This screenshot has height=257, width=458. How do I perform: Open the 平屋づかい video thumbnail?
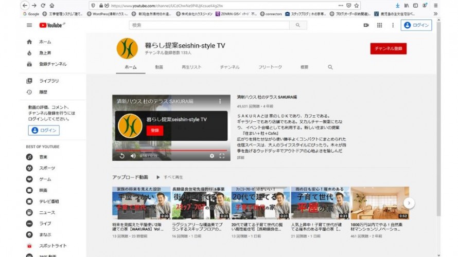(x=142, y=203)
